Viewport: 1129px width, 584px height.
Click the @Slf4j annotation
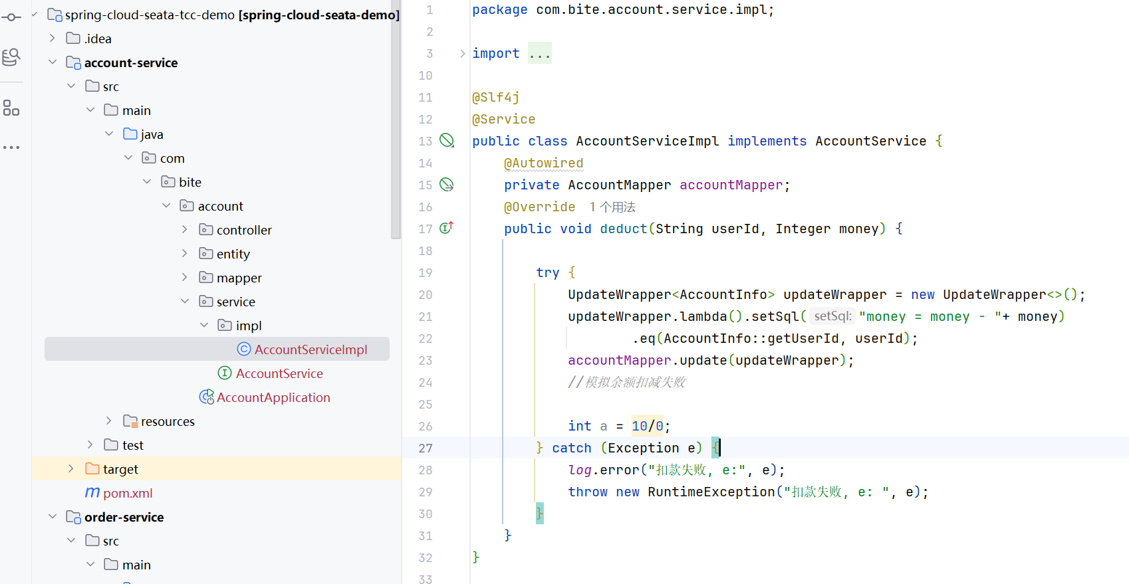click(x=496, y=97)
